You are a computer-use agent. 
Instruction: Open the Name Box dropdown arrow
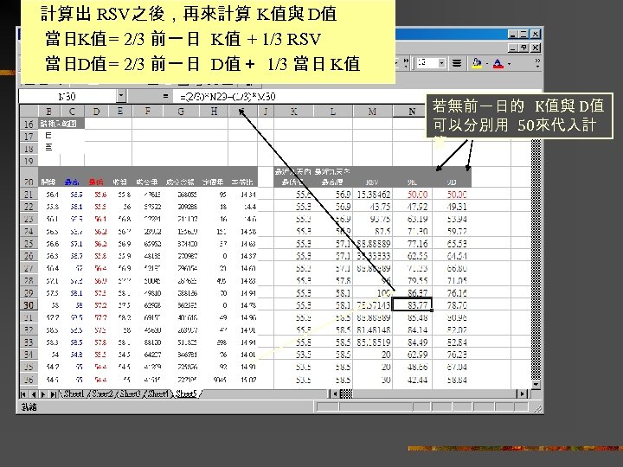point(121,96)
